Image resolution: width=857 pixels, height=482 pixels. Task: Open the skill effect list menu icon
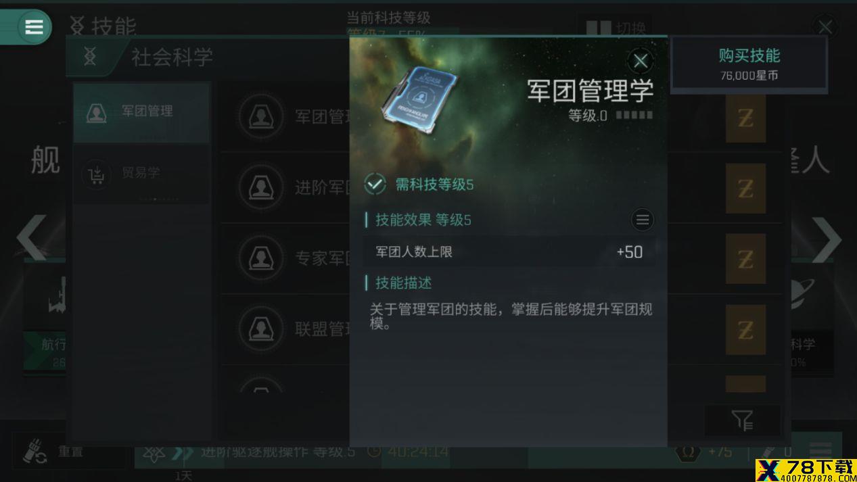coord(642,220)
